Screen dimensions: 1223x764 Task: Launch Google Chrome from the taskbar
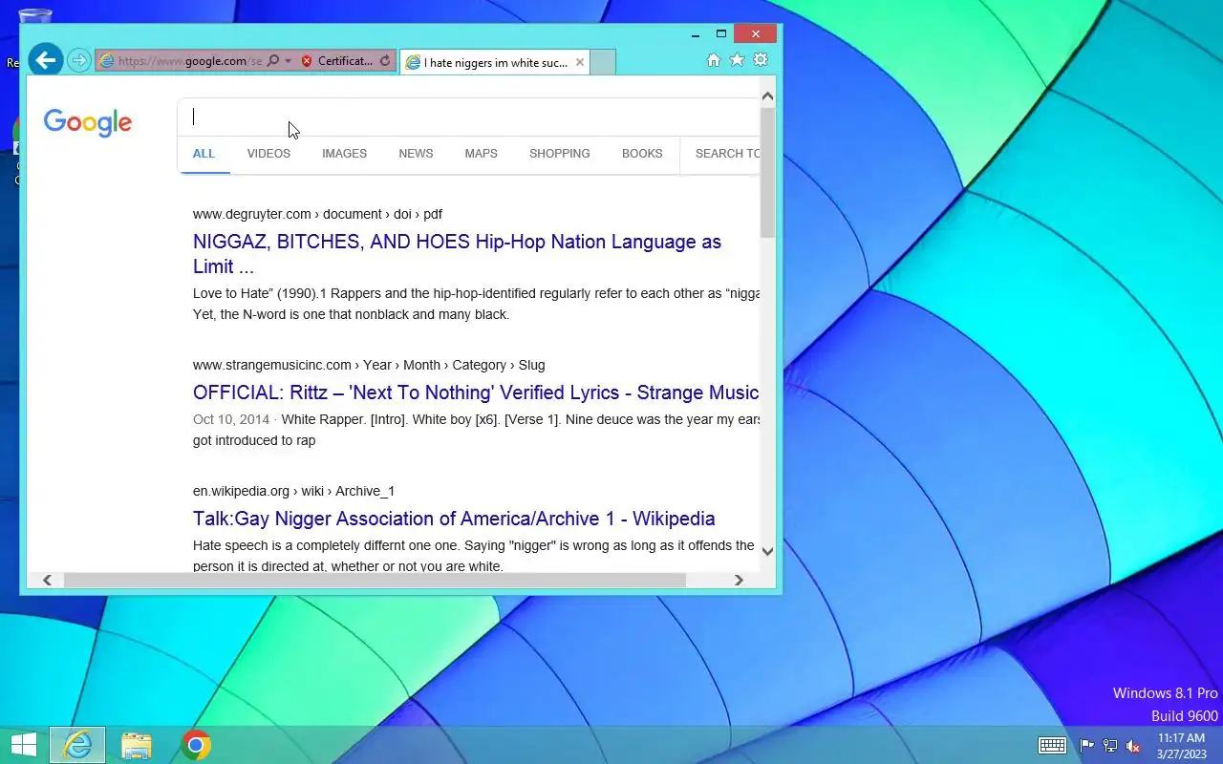click(x=196, y=745)
